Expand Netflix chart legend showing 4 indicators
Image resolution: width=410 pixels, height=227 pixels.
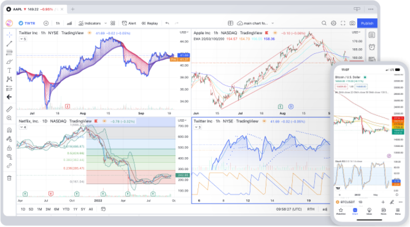(x=23, y=127)
